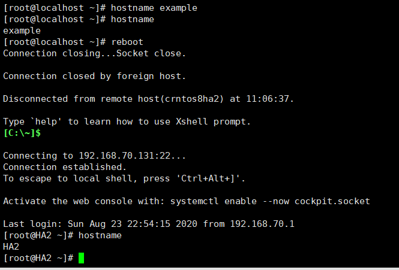
Task: Click the green terminal cursor block
Action: pyautogui.click(x=81, y=258)
